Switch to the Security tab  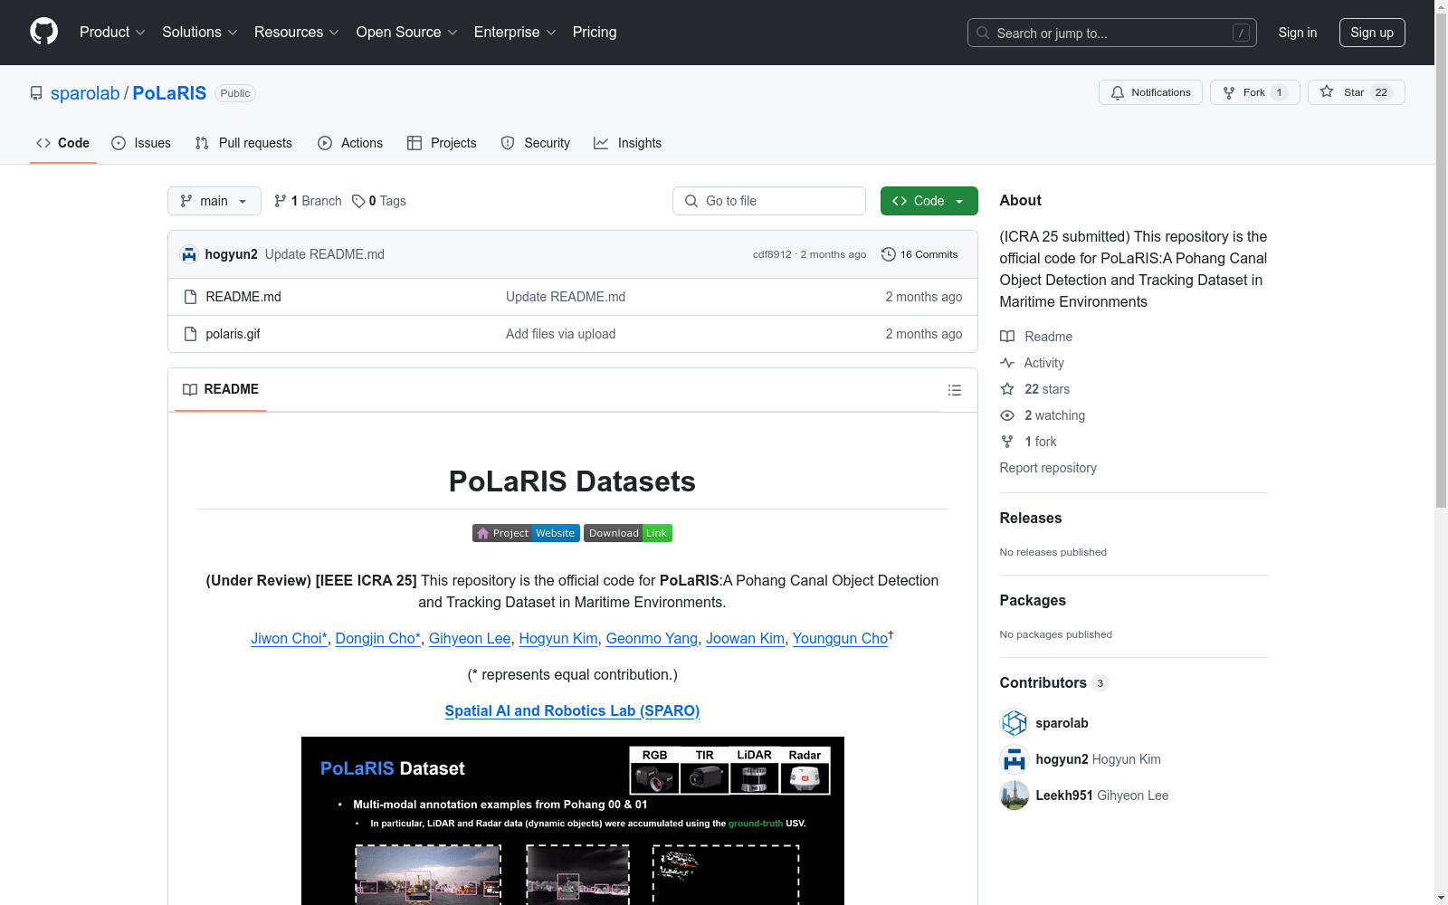pyautogui.click(x=536, y=143)
